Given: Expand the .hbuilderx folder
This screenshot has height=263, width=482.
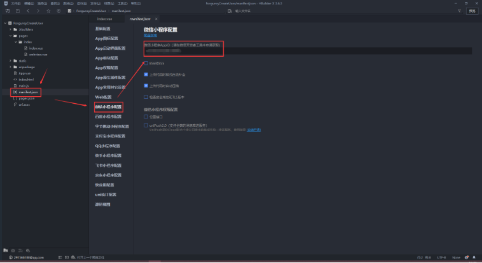Looking at the screenshot, I should pos(10,29).
